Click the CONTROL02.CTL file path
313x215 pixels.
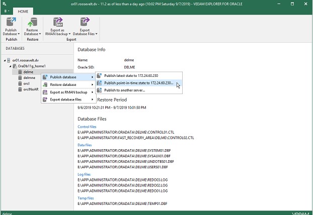(136, 138)
